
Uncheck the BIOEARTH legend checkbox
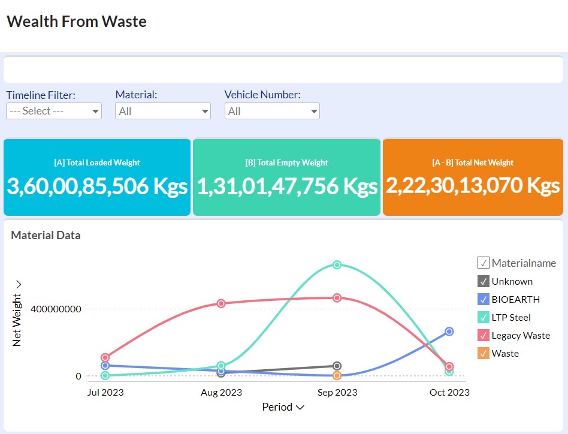pos(484,299)
